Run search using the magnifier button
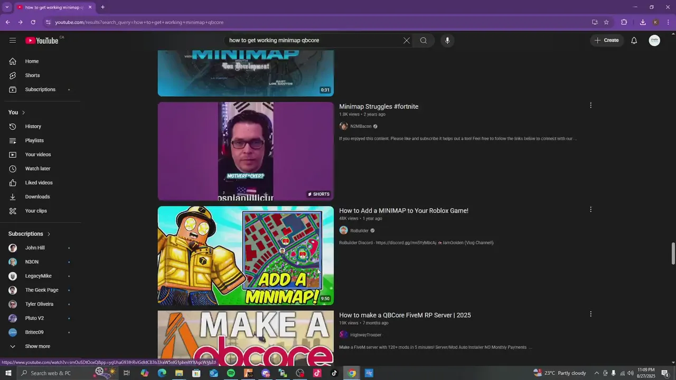676x380 pixels. (x=424, y=40)
